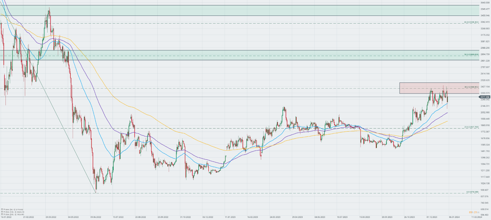
Task: Open settings icon for EMA 100 indicator
Action: click(2, 212)
